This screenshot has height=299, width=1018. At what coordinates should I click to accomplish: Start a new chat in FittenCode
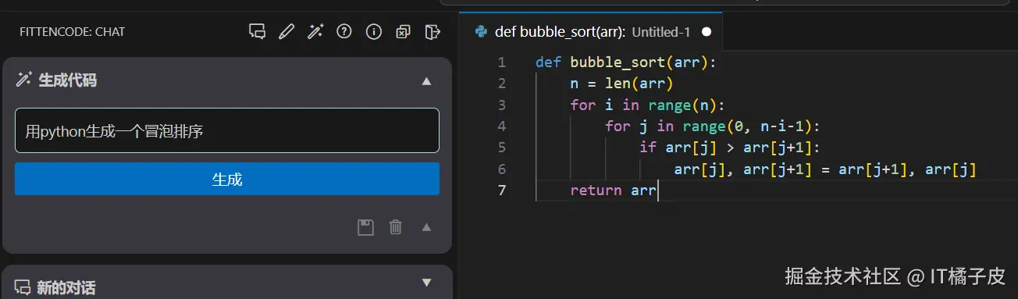[x=257, y=32]
